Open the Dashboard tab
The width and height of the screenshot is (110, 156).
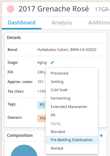tap(22, 23)
